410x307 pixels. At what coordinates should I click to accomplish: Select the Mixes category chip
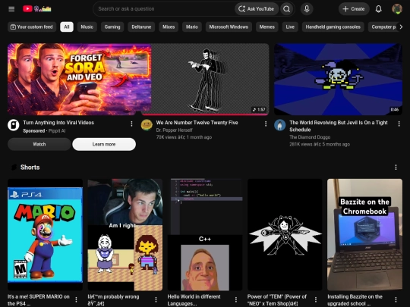pyautogui.click(x=169, y=27)
